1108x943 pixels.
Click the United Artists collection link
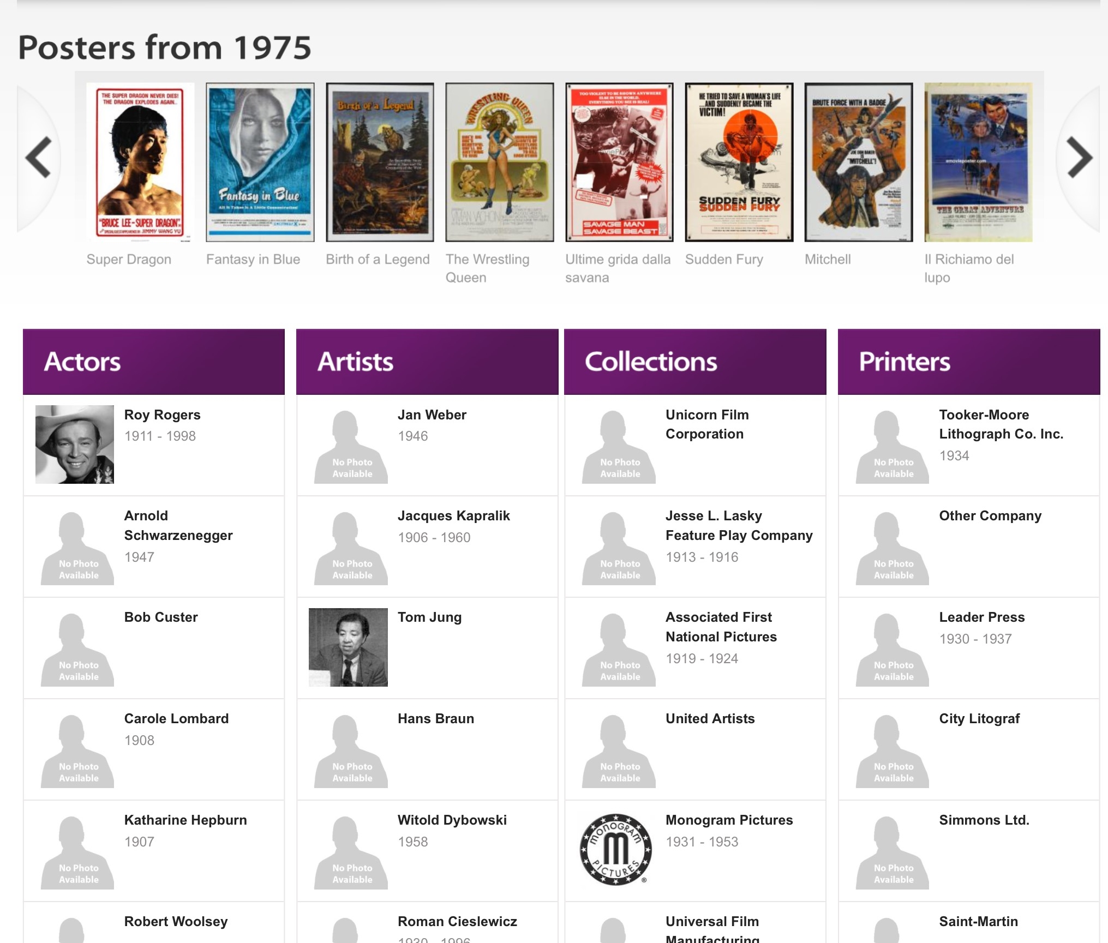(x=710, y=718)
